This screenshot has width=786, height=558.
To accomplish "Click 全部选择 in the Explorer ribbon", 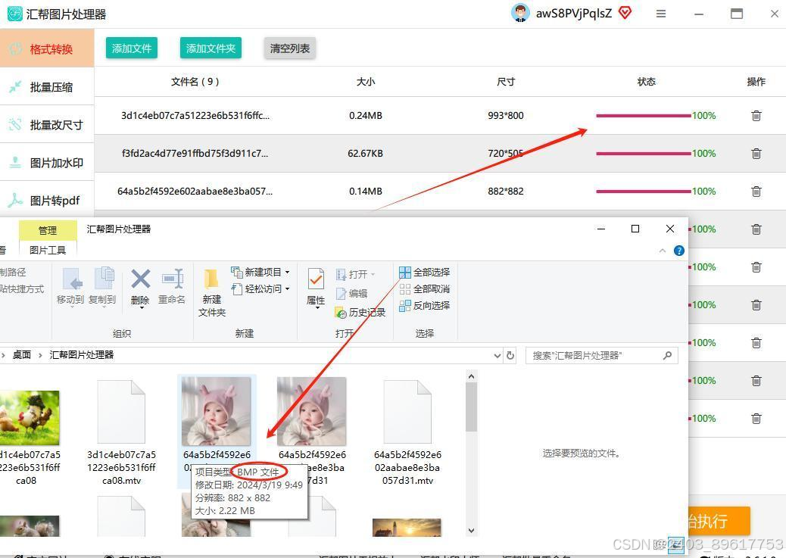I will tap(425, 273).
